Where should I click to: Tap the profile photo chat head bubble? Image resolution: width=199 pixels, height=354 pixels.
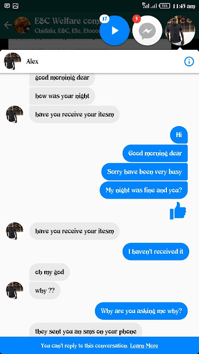180,30
